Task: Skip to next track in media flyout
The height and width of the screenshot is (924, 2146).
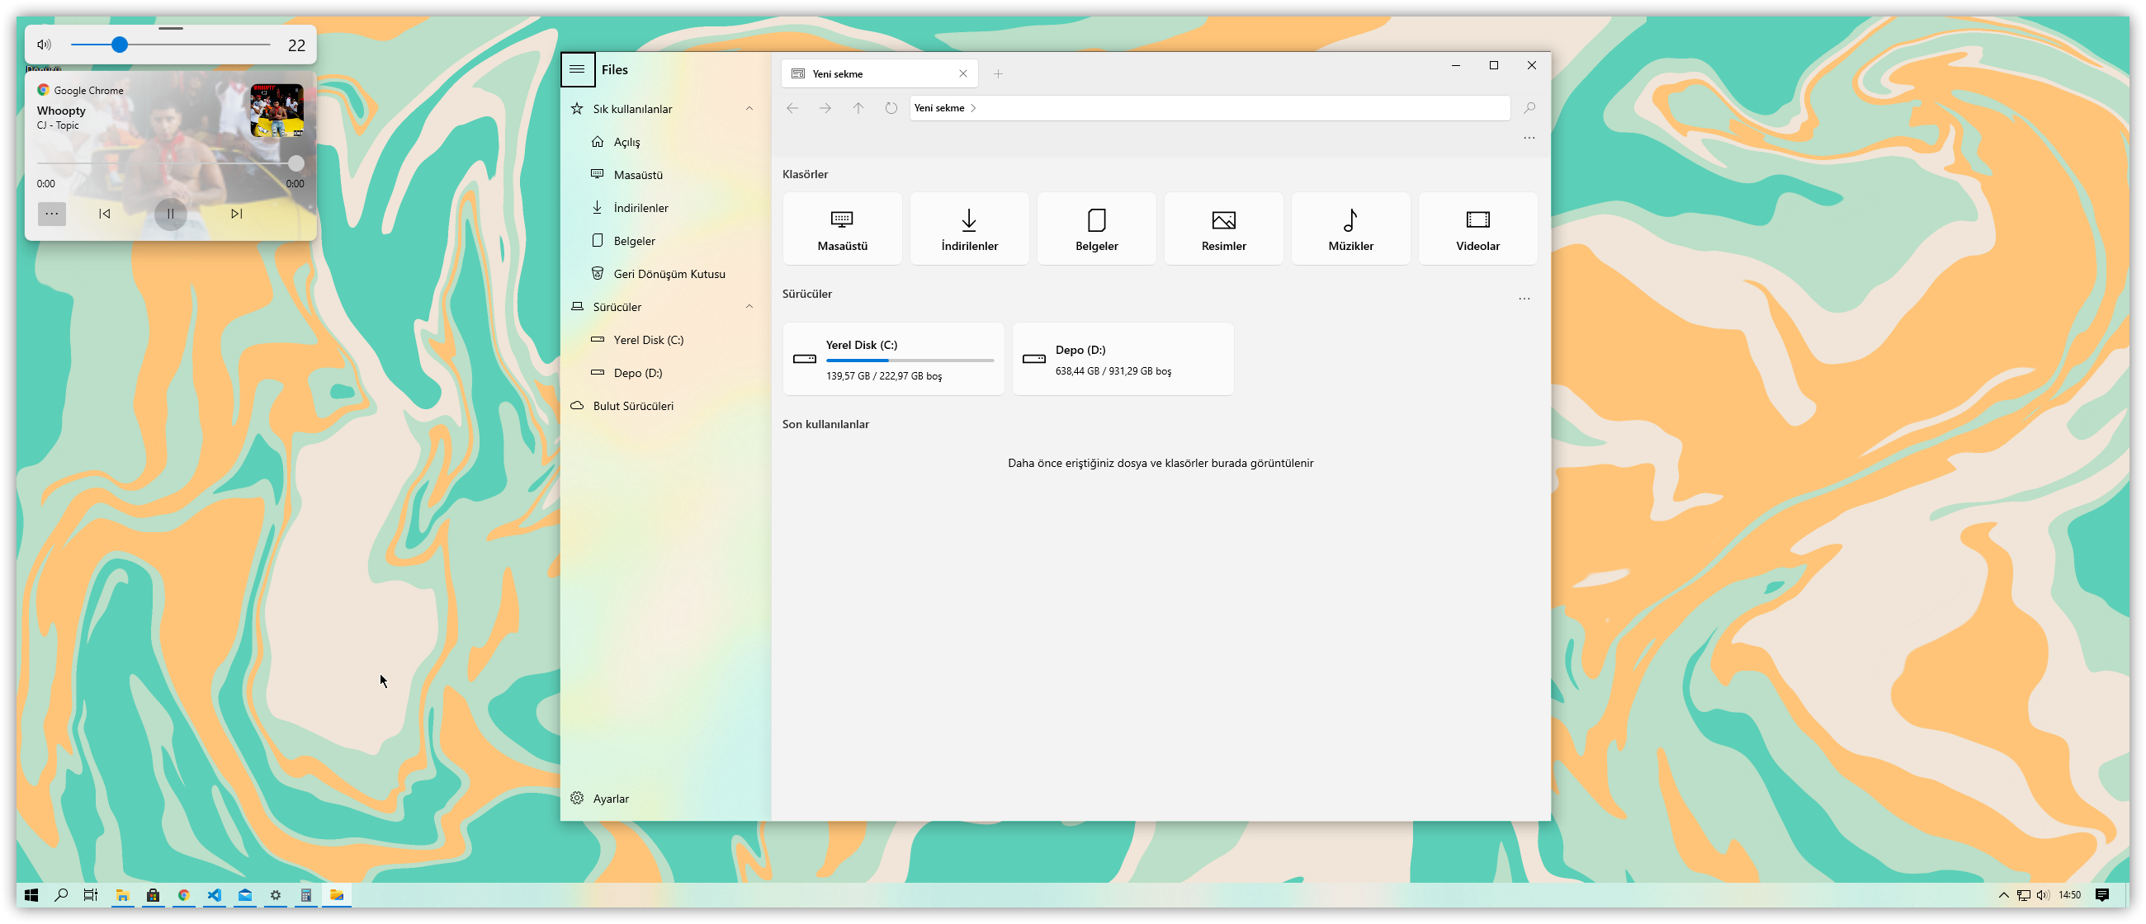Action: point(237,214)
